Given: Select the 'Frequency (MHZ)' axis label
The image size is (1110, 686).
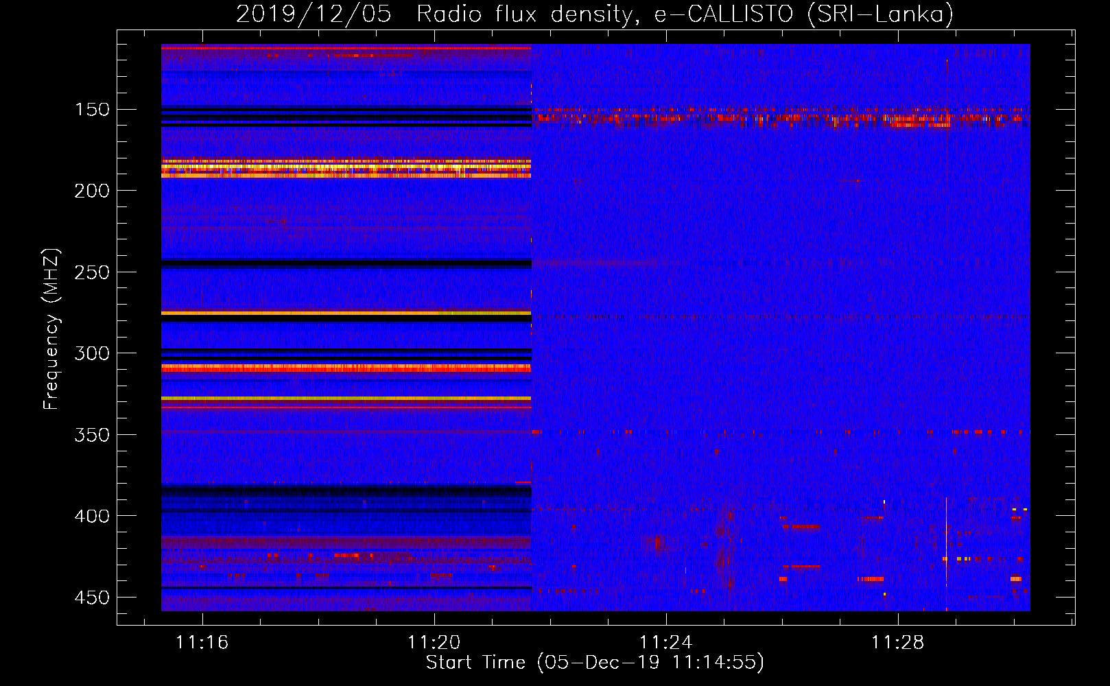Looking at the screenshot, I should click(51, 329).
